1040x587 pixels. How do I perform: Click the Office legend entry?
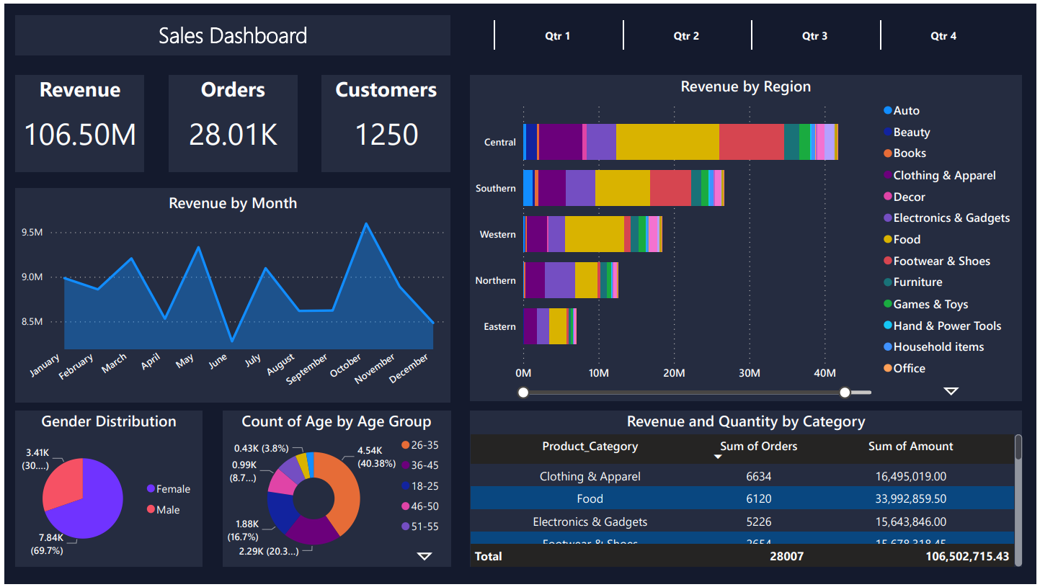coord(905,368)
